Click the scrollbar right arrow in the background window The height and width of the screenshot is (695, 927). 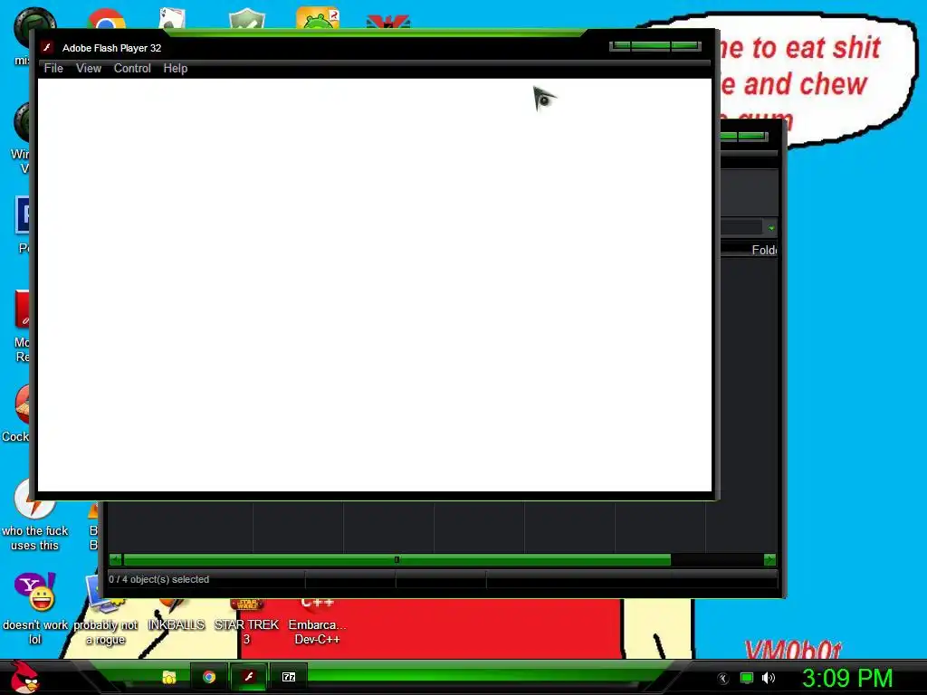pyautogui.click(x=769, y=559)
